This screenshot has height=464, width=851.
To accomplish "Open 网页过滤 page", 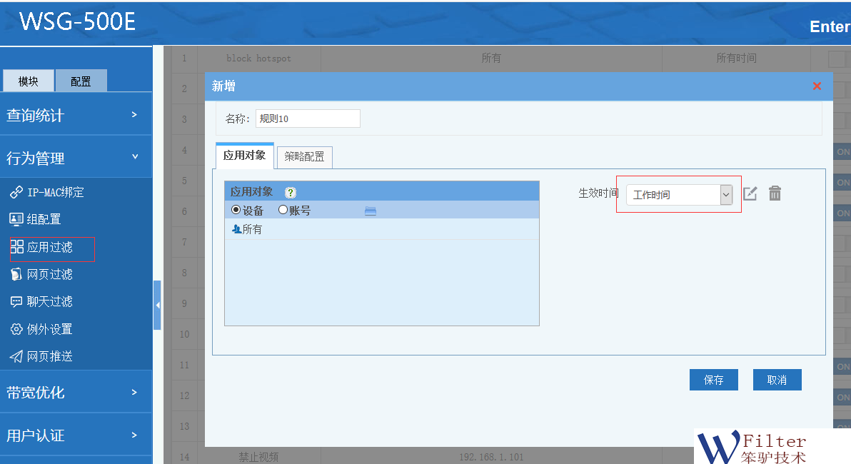I will (41, 274).
